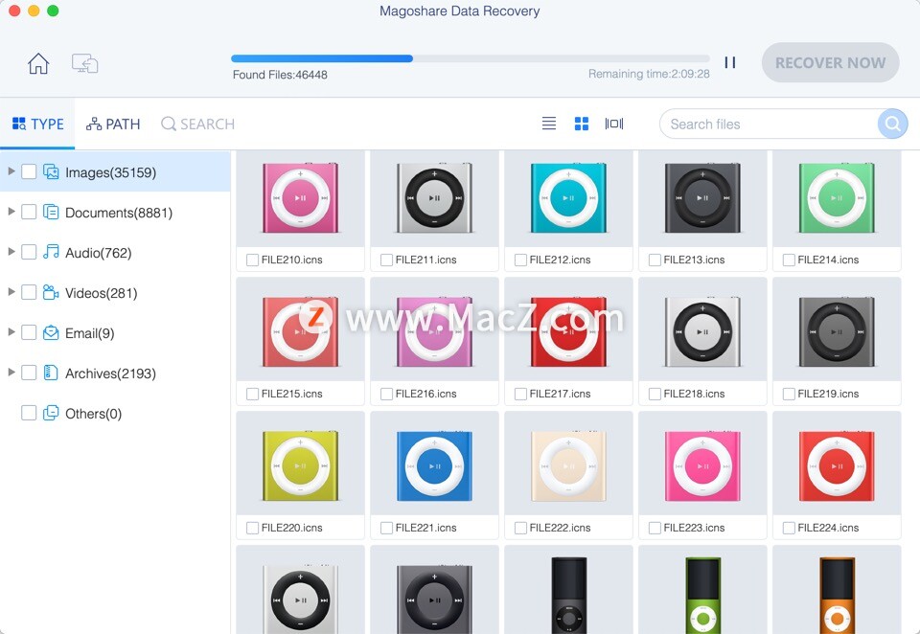Click the Audio music note icon

tap(51, 252)
